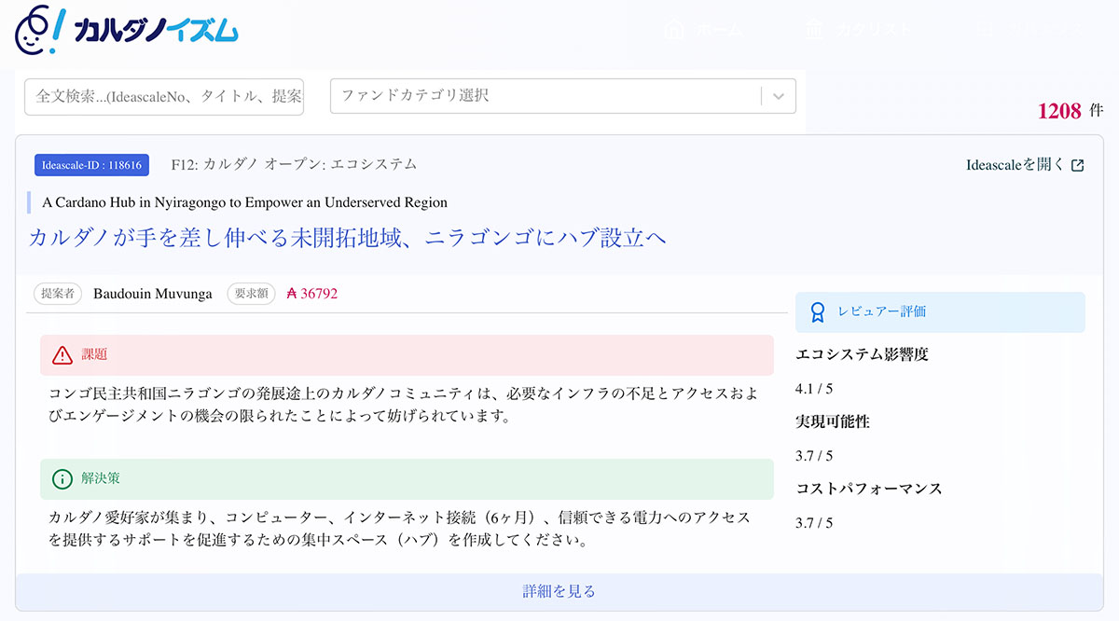Click the 4.1 / 5 rating value
Viewport: 1119px width, 621px height.
tap(814, 388)
